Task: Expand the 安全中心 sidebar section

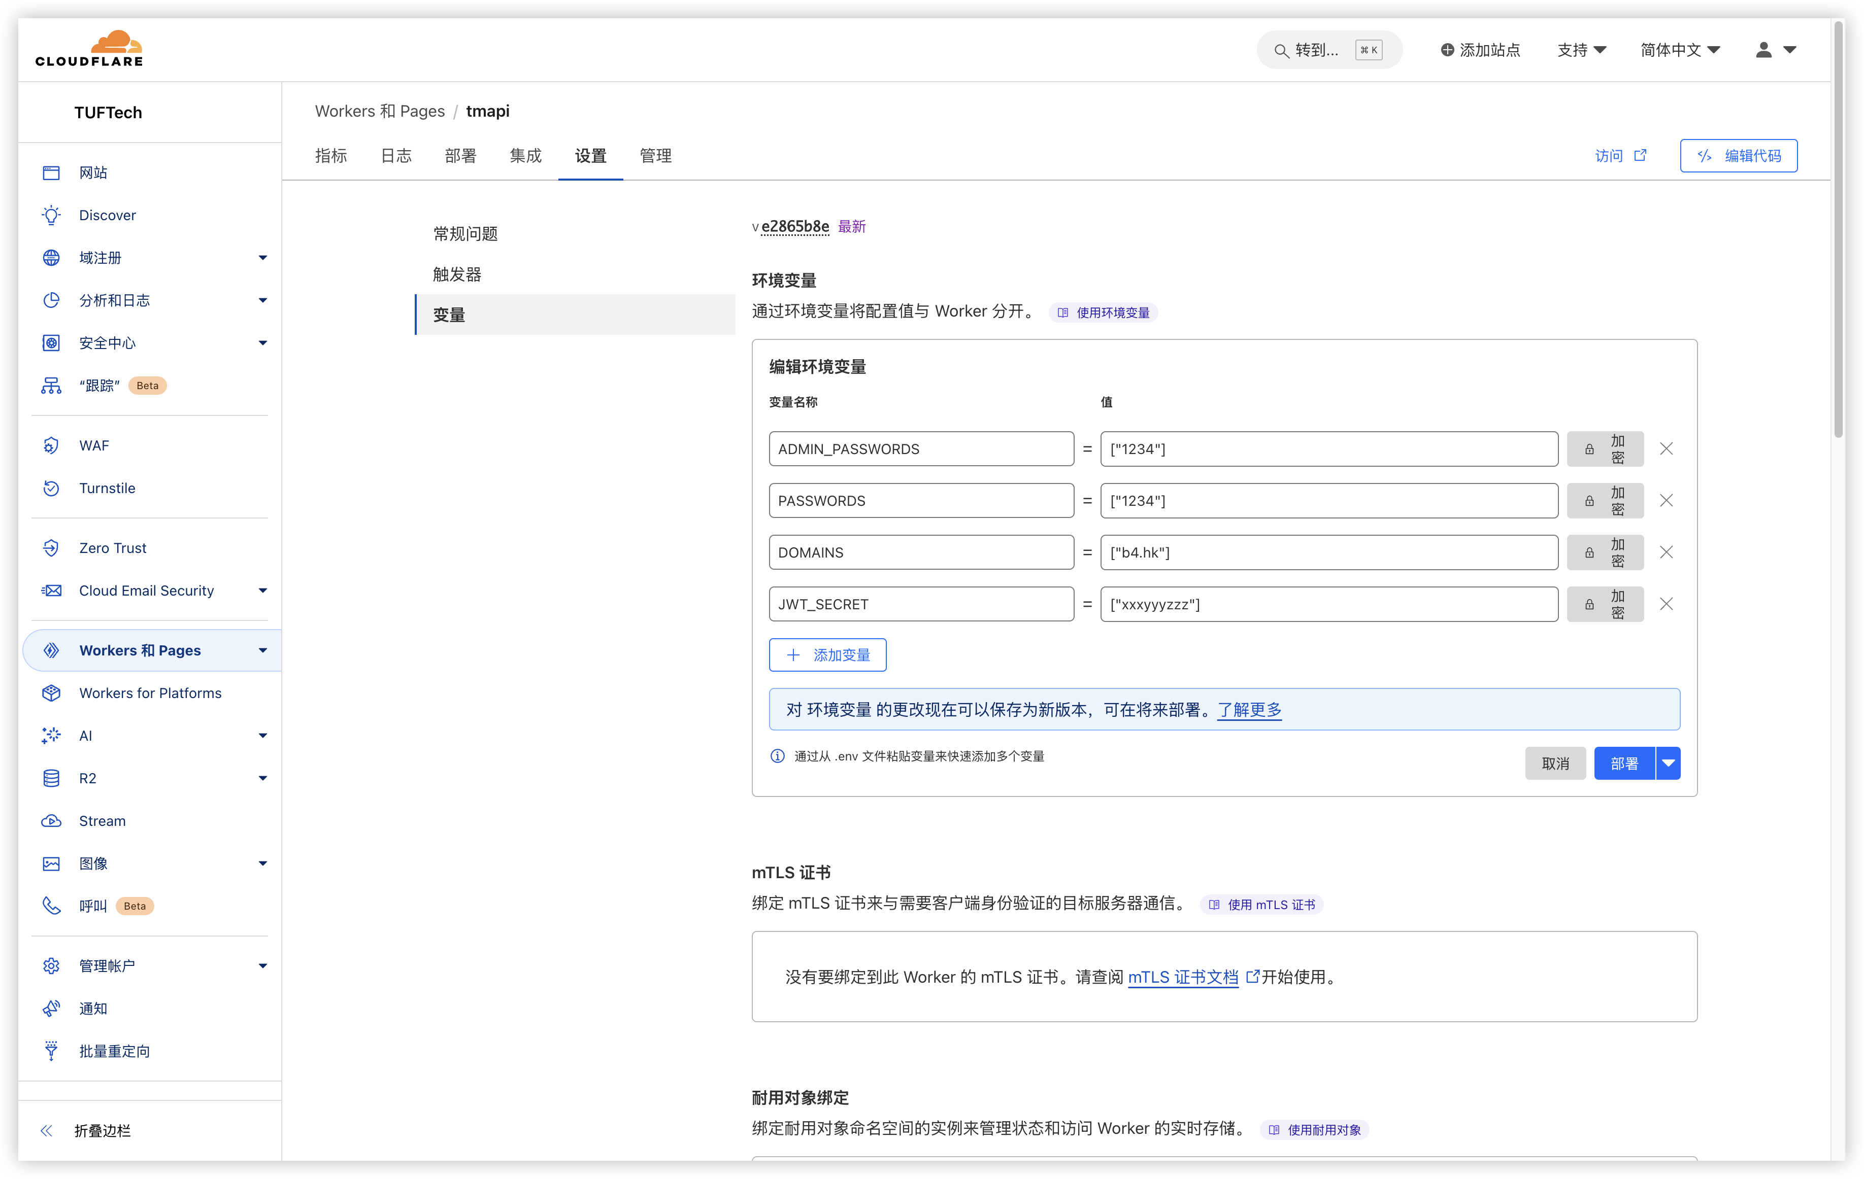Action: coord(262,343)
